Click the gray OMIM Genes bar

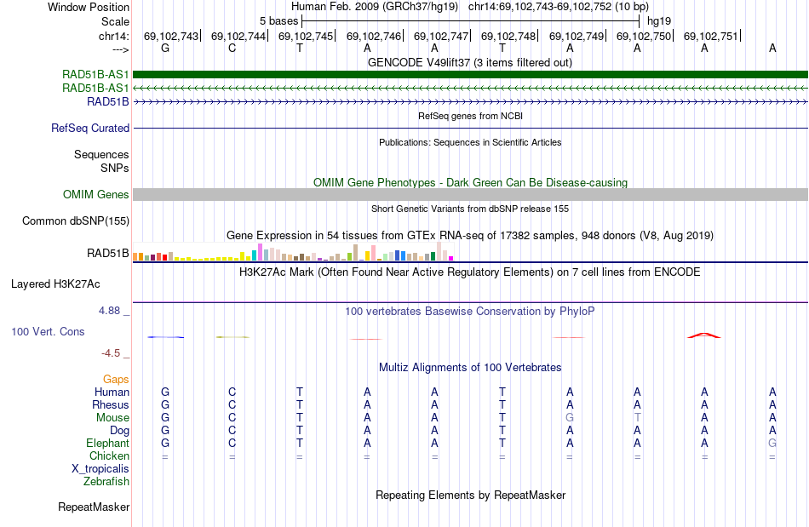tap(470, 194)
